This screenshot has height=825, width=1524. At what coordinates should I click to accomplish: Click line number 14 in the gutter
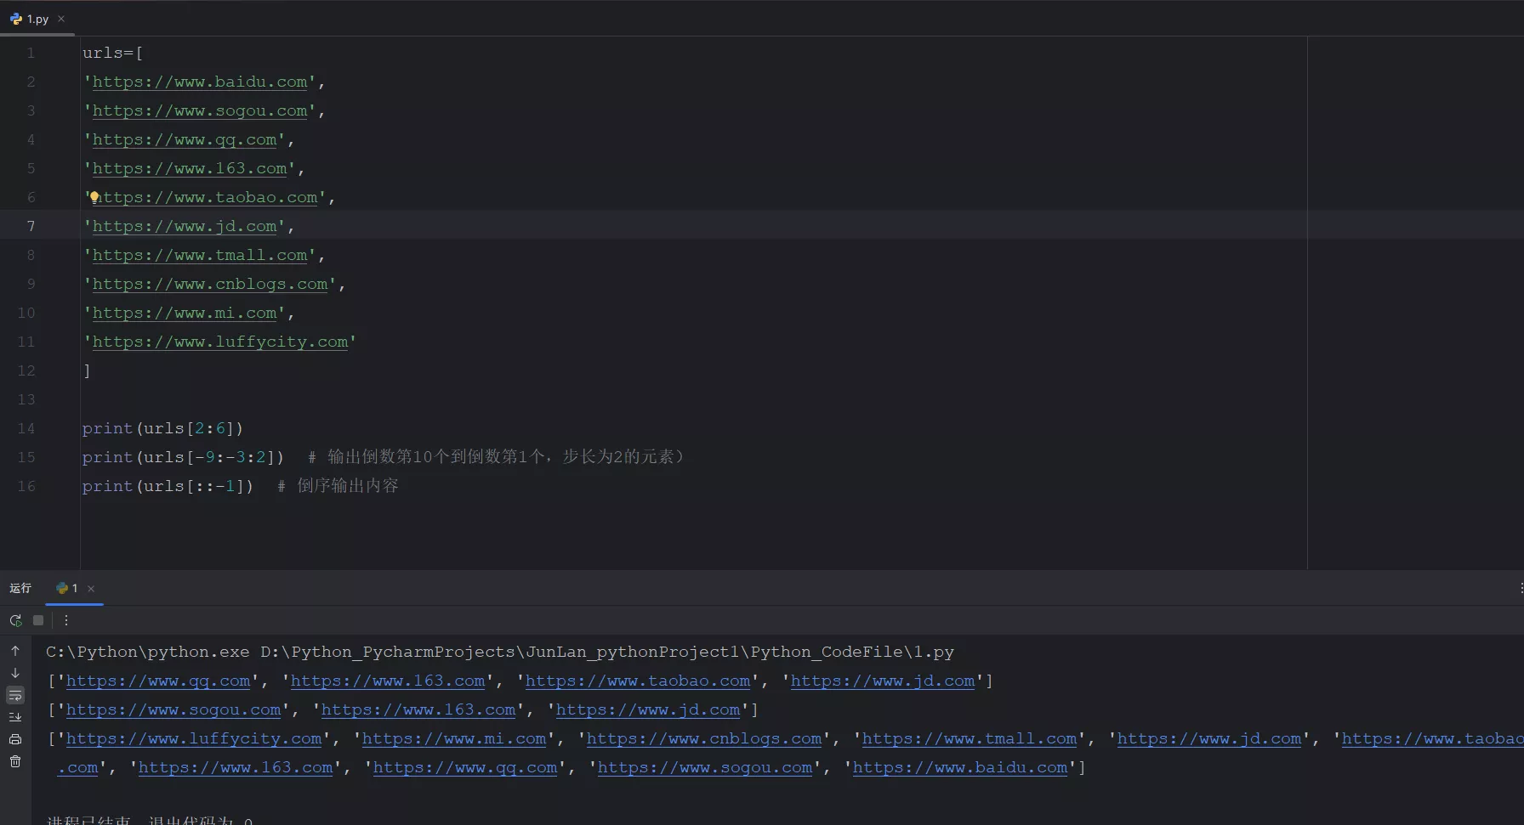click(x=26, y=428)
